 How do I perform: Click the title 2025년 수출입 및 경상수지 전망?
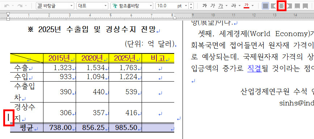97,30
